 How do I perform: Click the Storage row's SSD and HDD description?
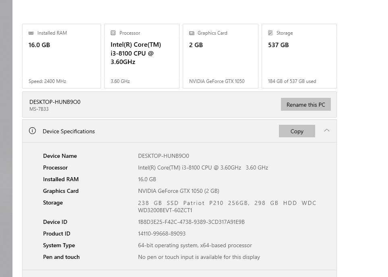click(227, 207)
